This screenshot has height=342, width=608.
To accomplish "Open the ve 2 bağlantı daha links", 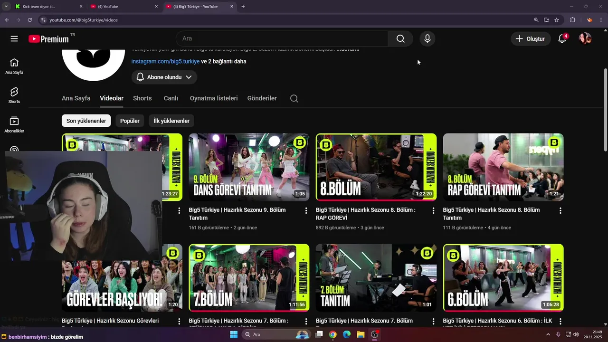I will (x=224, y=61).
